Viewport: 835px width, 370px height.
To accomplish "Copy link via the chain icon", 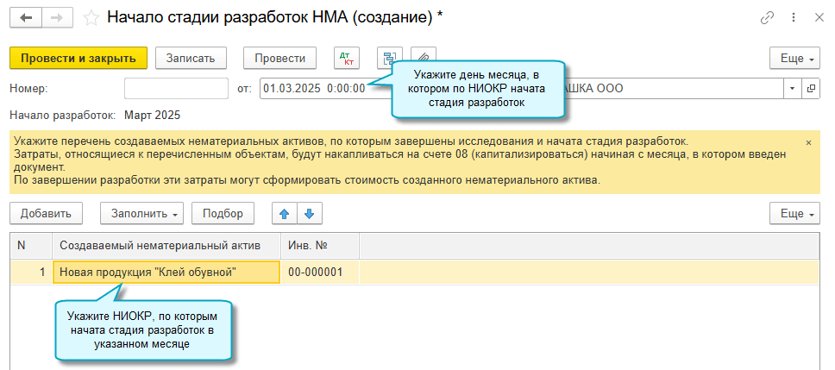I will (767, 17).
